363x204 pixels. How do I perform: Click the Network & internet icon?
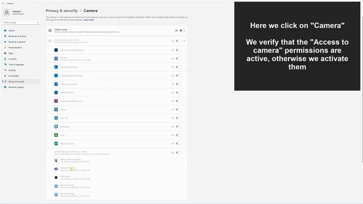click(x=5, y=42)
